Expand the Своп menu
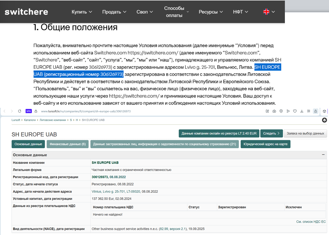Screen dimensions: 329x235 (145, 12)
